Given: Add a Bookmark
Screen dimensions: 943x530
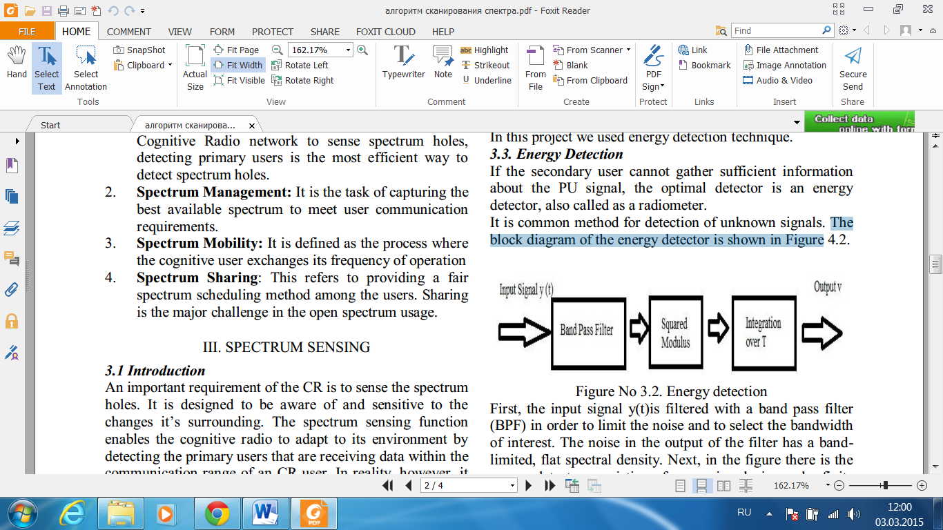Looking at the screenshot, I should (704, 65).
